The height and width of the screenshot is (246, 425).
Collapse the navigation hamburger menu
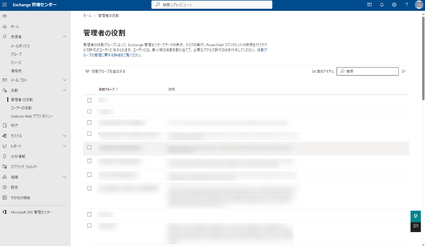pos(5,16)
